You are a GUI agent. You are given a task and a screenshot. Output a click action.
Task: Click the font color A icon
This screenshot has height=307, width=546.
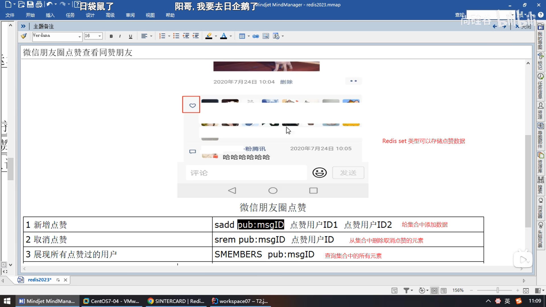(224, 36)
